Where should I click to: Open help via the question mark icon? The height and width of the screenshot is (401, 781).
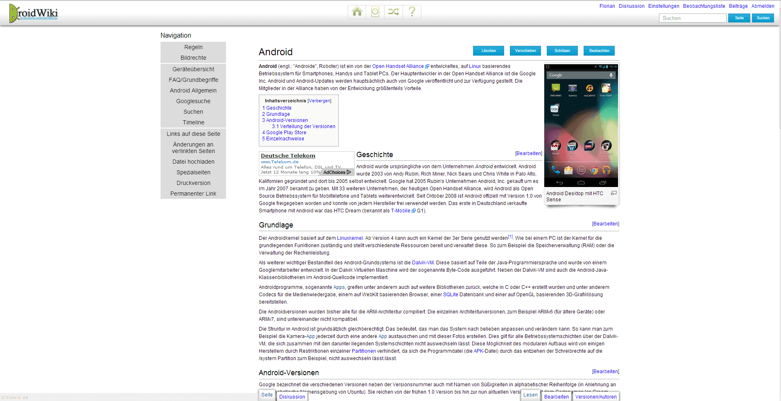[412, 12]
